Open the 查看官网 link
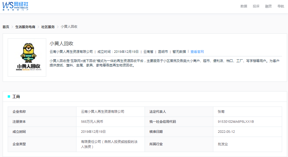Screen dimensions: 288x157 [197, 52]
